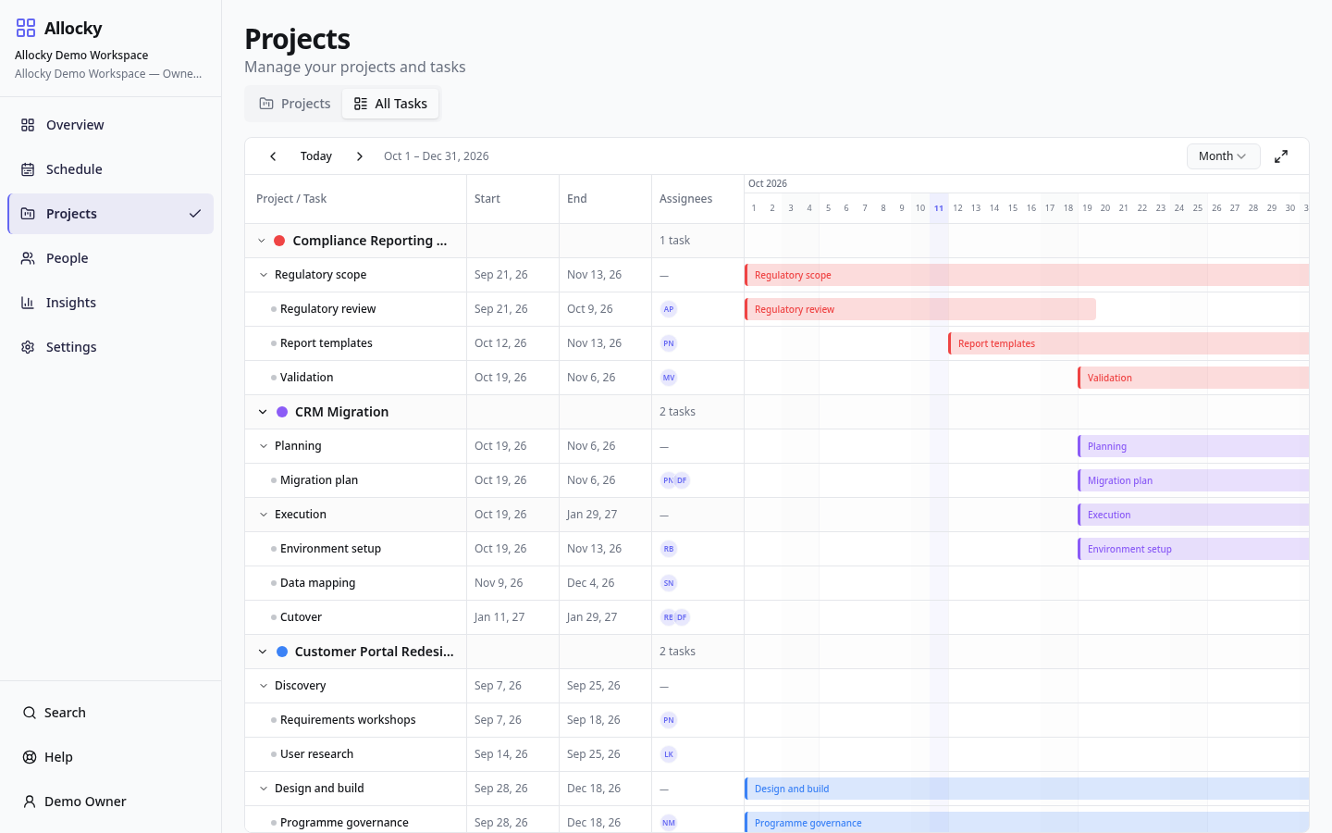Open Demo Owner profile
The width and height of the screenshot is (1332, 833).
tap(110, 802)
